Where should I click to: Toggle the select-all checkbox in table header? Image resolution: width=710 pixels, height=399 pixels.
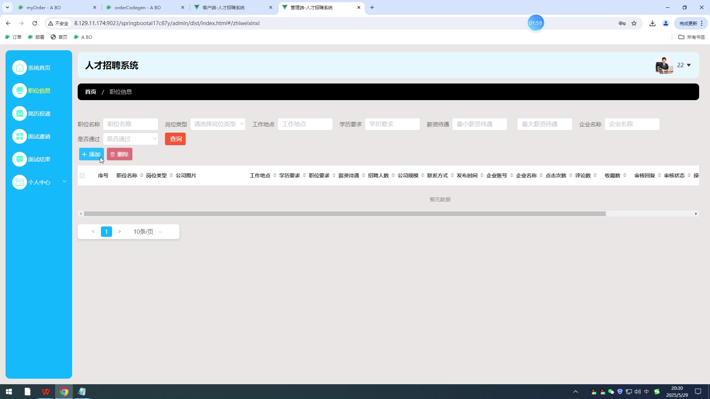click(82, 175)
